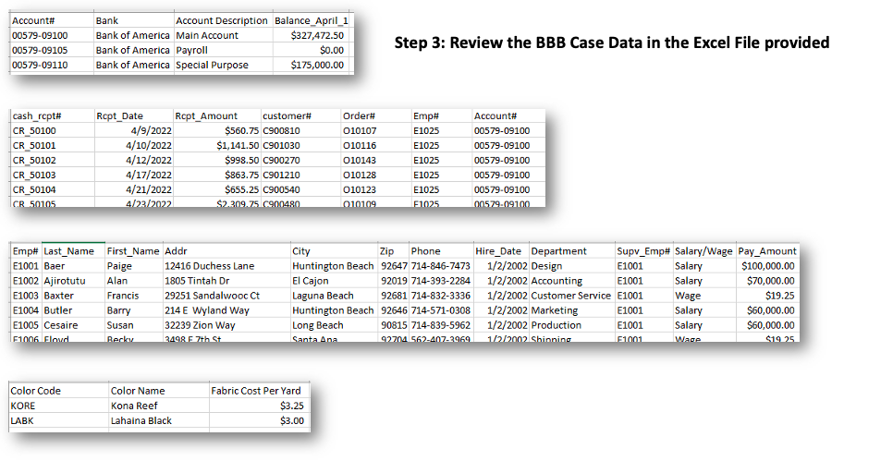Click order number O10116

coord(360,145)
